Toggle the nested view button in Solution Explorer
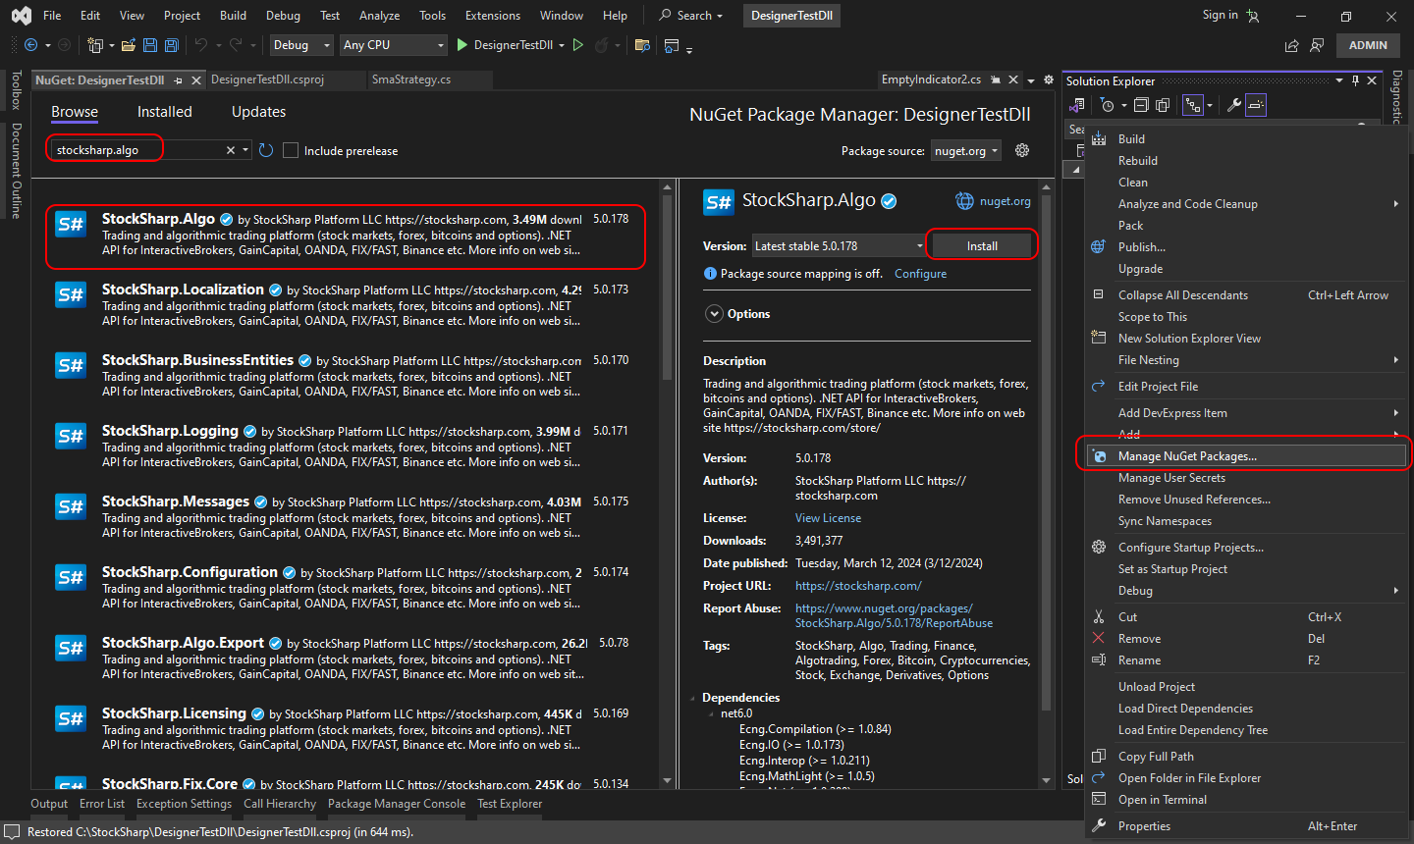 point(1193,105)
